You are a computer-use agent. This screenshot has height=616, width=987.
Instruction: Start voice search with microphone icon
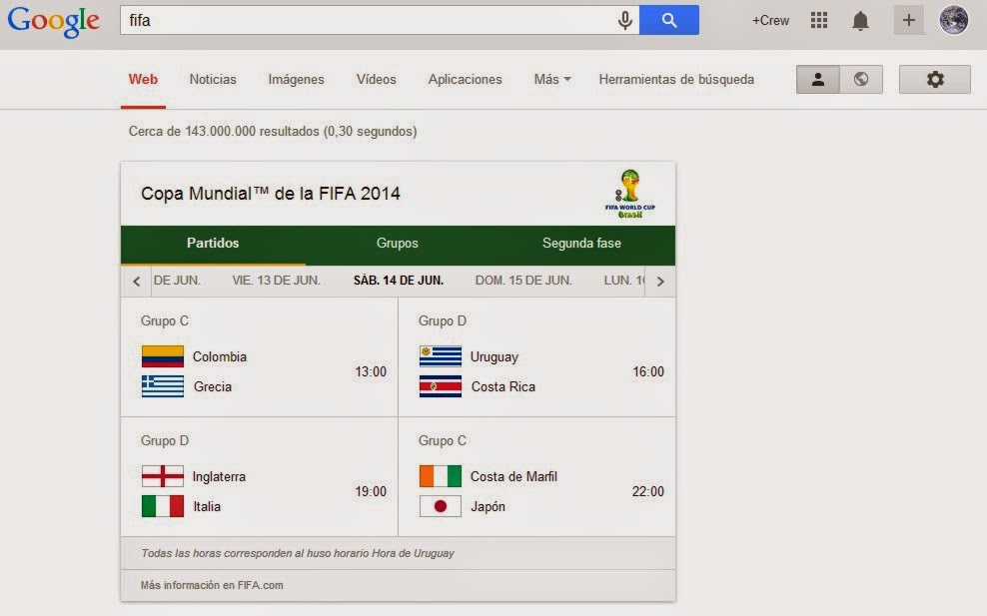624,20
